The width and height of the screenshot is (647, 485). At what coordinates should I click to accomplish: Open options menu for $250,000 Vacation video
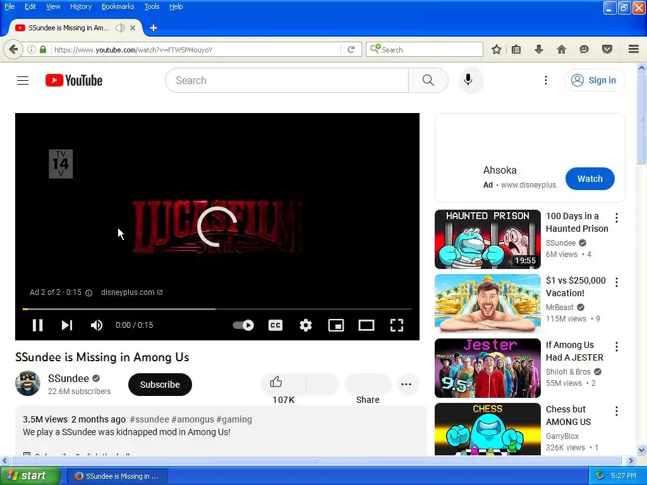click(617, 282)
